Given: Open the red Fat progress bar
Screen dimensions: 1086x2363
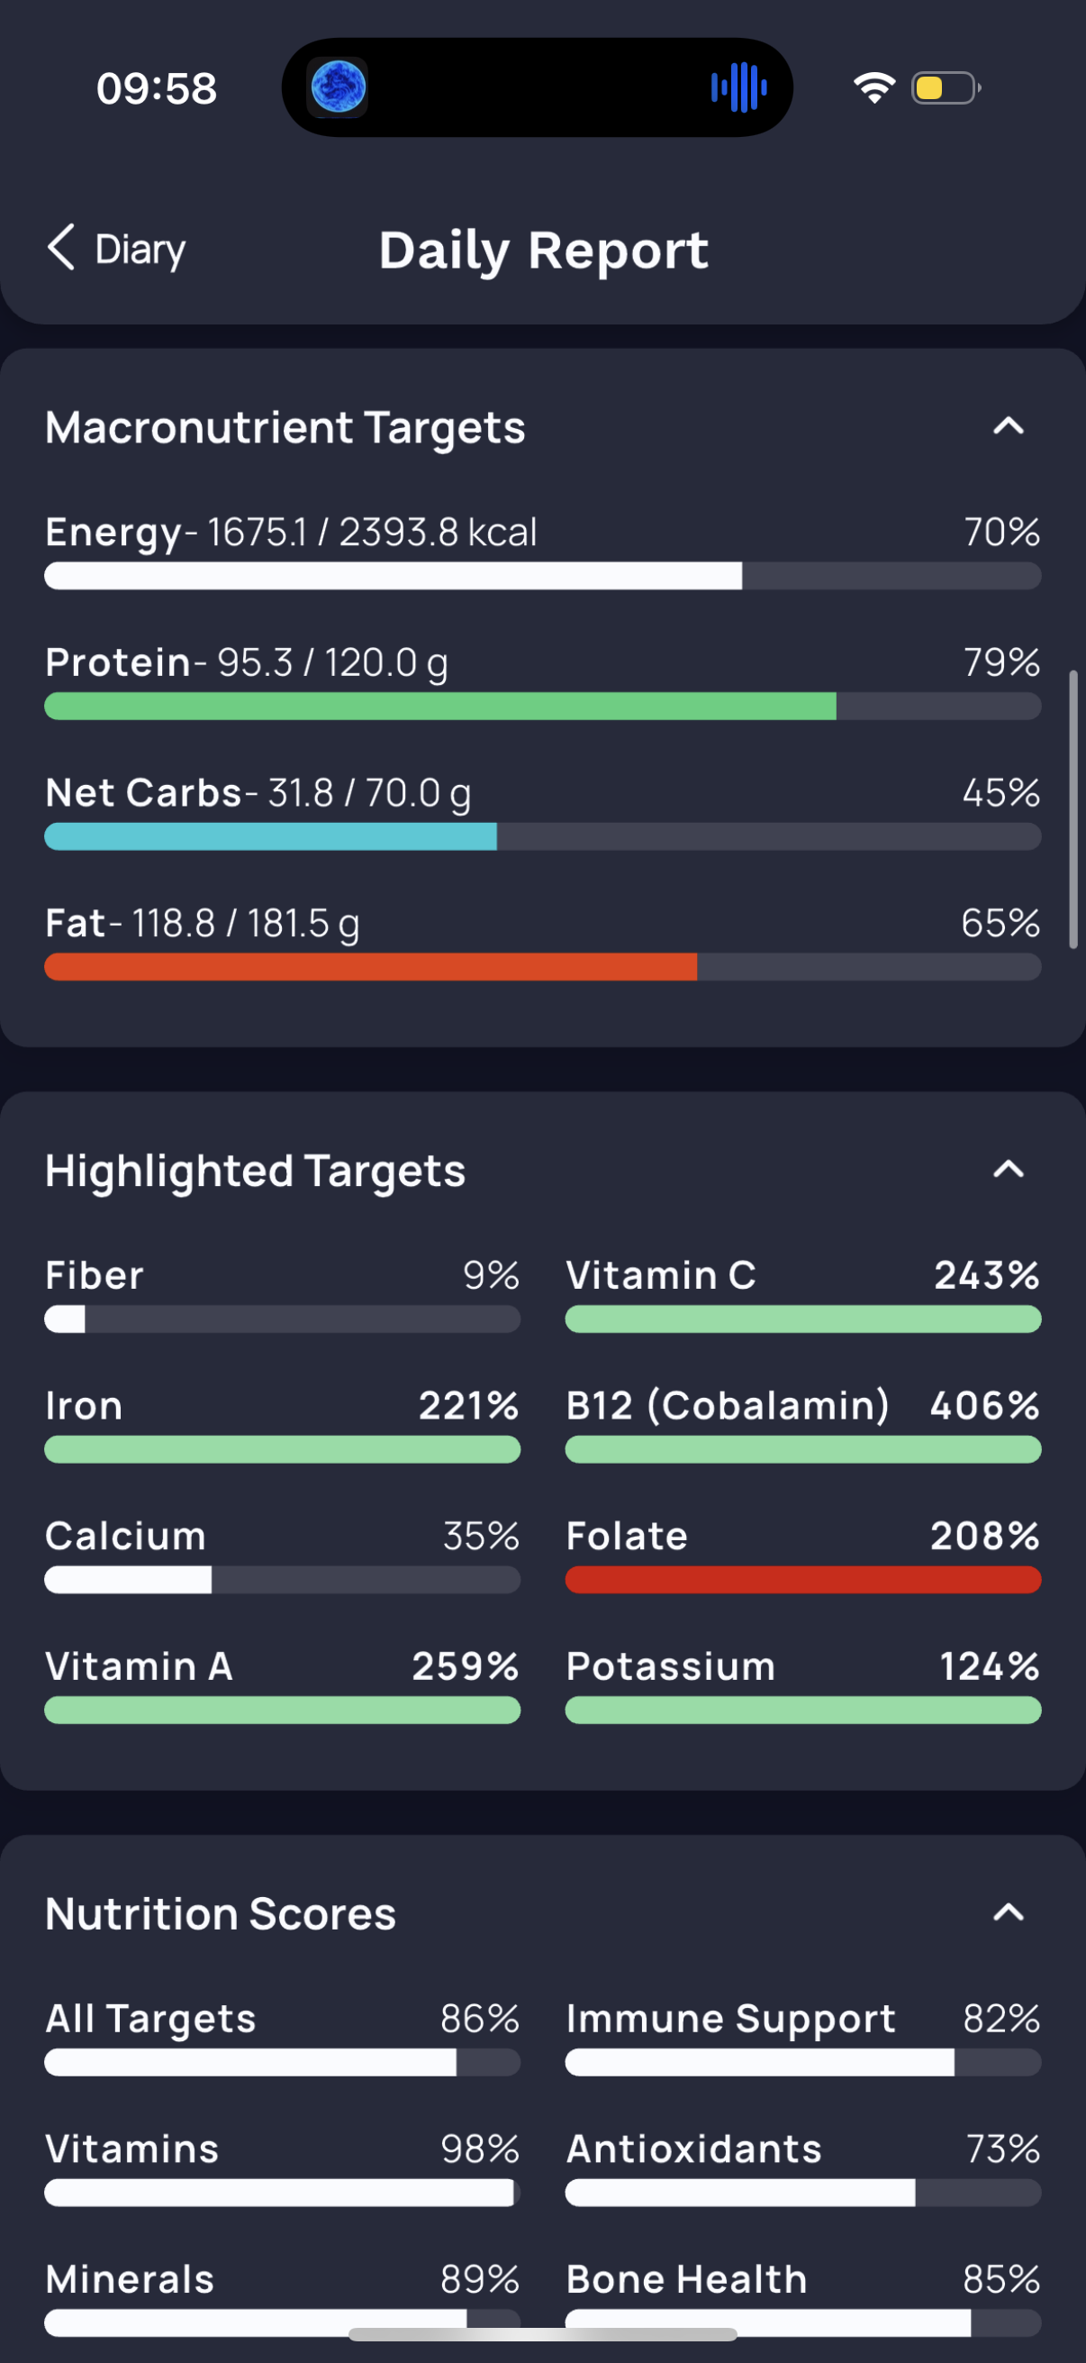Looking at the screenshot, I should coord(542,967).
